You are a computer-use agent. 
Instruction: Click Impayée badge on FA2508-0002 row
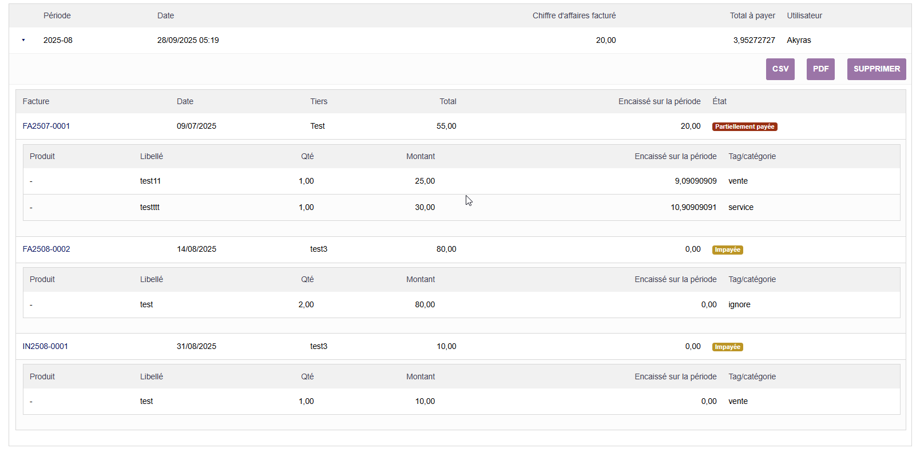coord(727,249)
